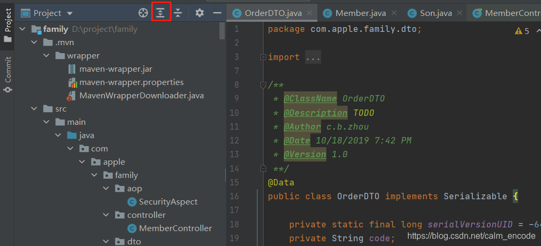This screenshot has width=541, height=246.
Task: Switch to the Project side tab
Action: pyautogui.click(x=7, y=26)
